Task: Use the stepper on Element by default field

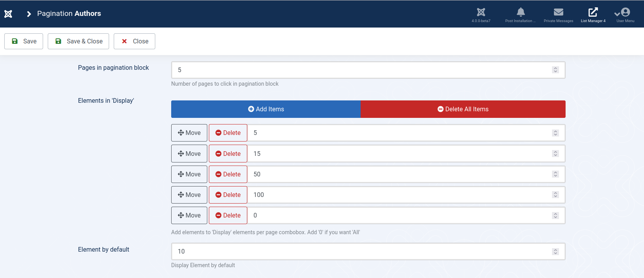Action: [x=555, y=252]
